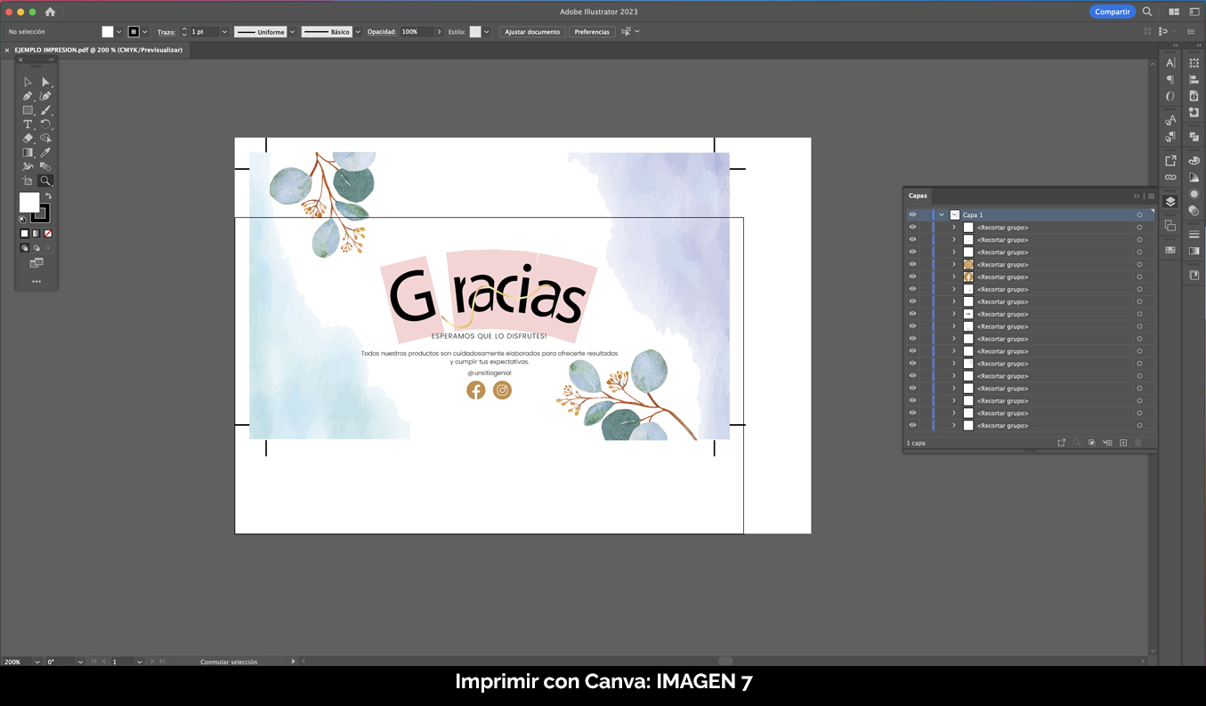The width and height of the screenshot is (1206, 706).
Task: Collapse the Capa 1 layer tree
Action: tap(942, 214)
